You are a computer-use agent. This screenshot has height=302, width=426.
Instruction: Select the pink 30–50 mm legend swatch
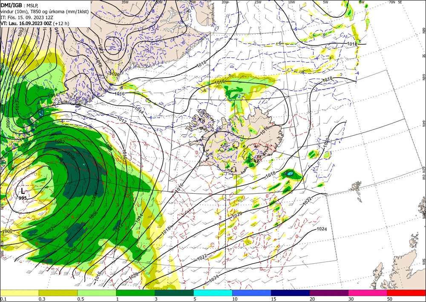[368, 293]
